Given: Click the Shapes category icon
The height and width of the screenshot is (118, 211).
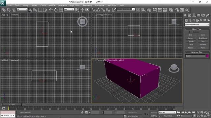Looking at the screenshot, I should pos(190,20).
